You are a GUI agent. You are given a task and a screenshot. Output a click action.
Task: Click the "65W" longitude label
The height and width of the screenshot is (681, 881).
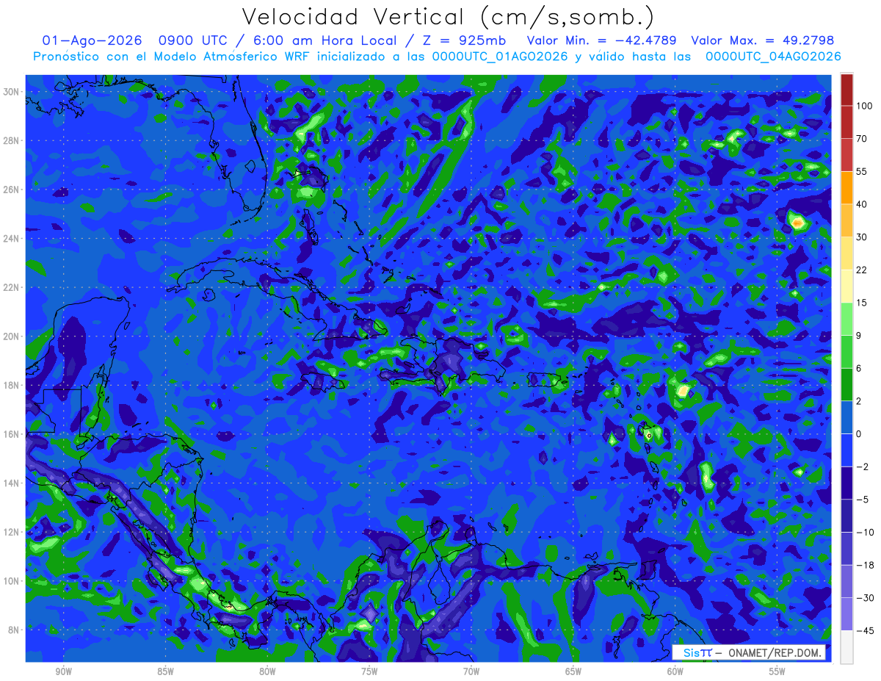click(x=573, y=672)
